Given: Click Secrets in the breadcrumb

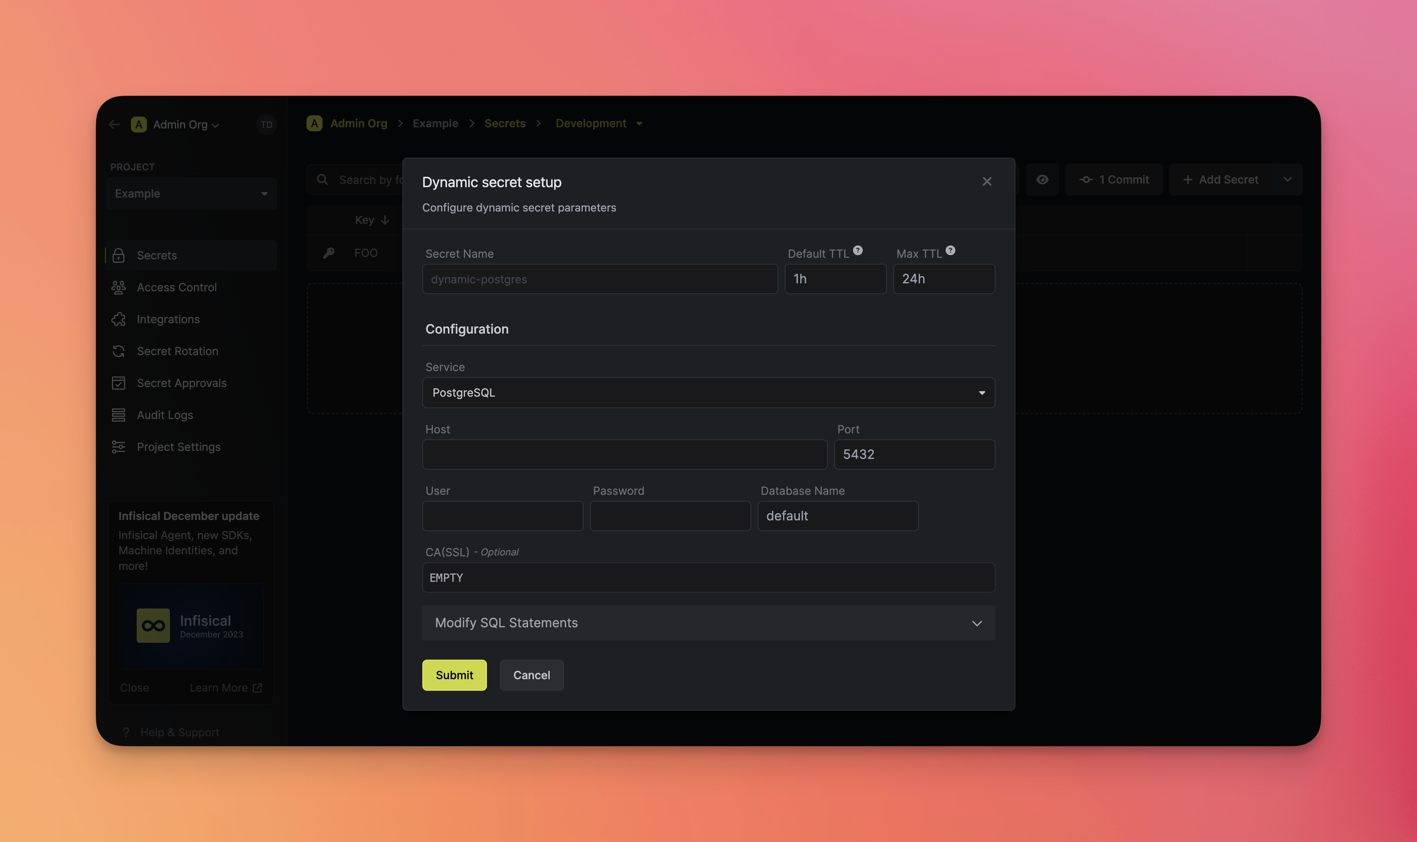Looking at the screenshot, I should point(505,124).
